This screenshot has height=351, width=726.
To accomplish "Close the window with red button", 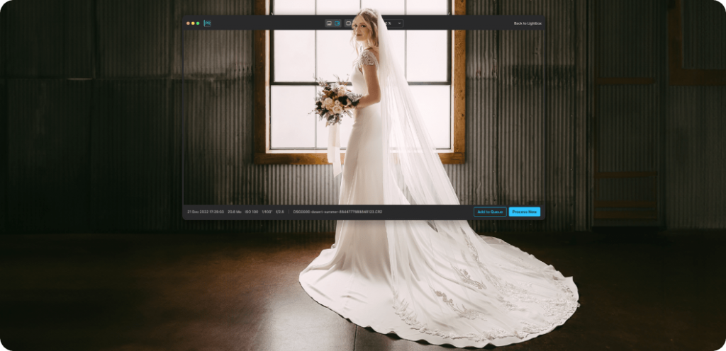I will tap(188, 23).
